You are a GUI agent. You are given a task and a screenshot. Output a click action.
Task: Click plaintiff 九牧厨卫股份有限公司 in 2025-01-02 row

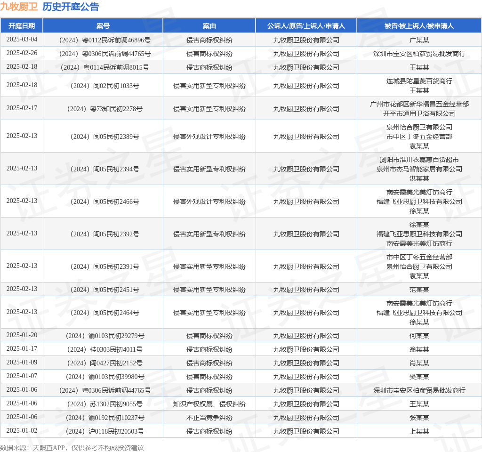coord(306,431)
